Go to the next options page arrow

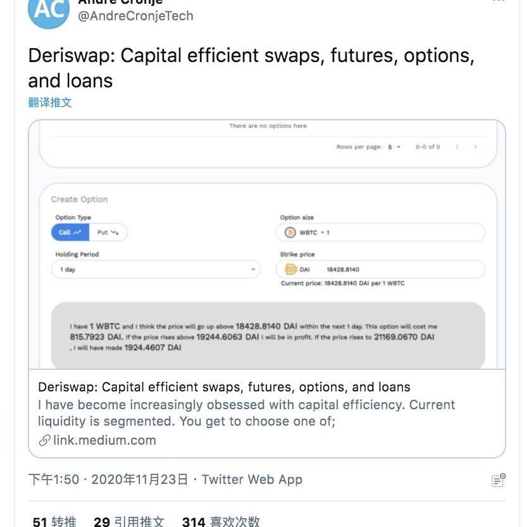point(475,147)
